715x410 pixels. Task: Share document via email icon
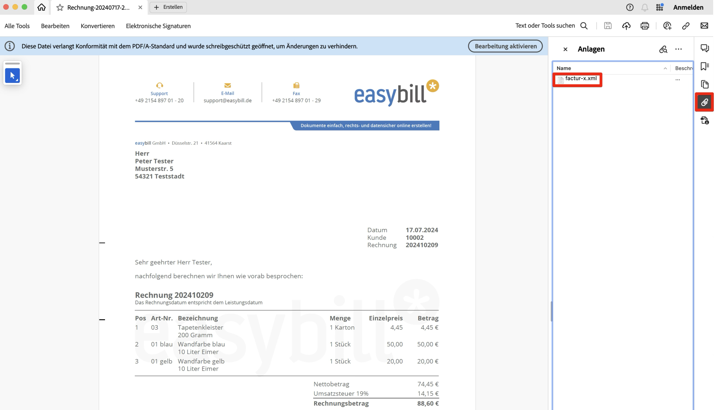point(705,26)
